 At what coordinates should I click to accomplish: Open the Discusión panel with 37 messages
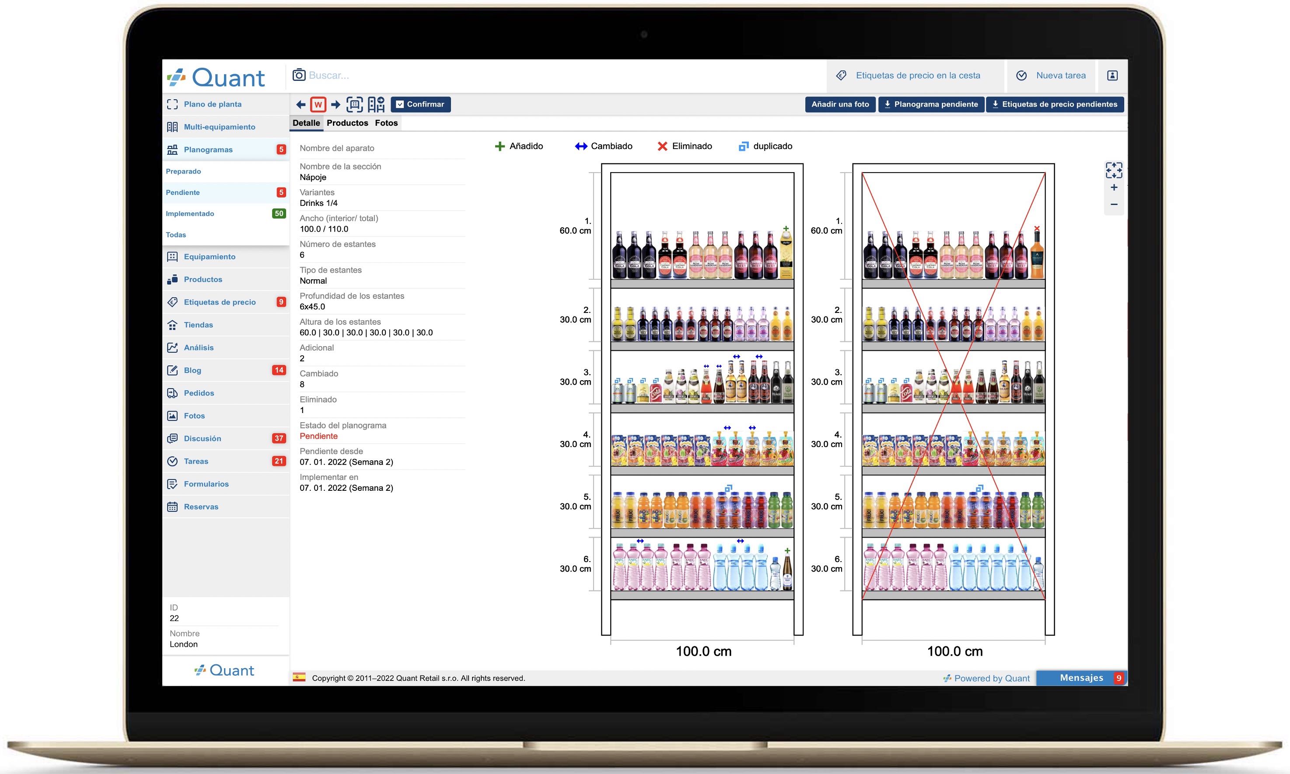(202, 438)
